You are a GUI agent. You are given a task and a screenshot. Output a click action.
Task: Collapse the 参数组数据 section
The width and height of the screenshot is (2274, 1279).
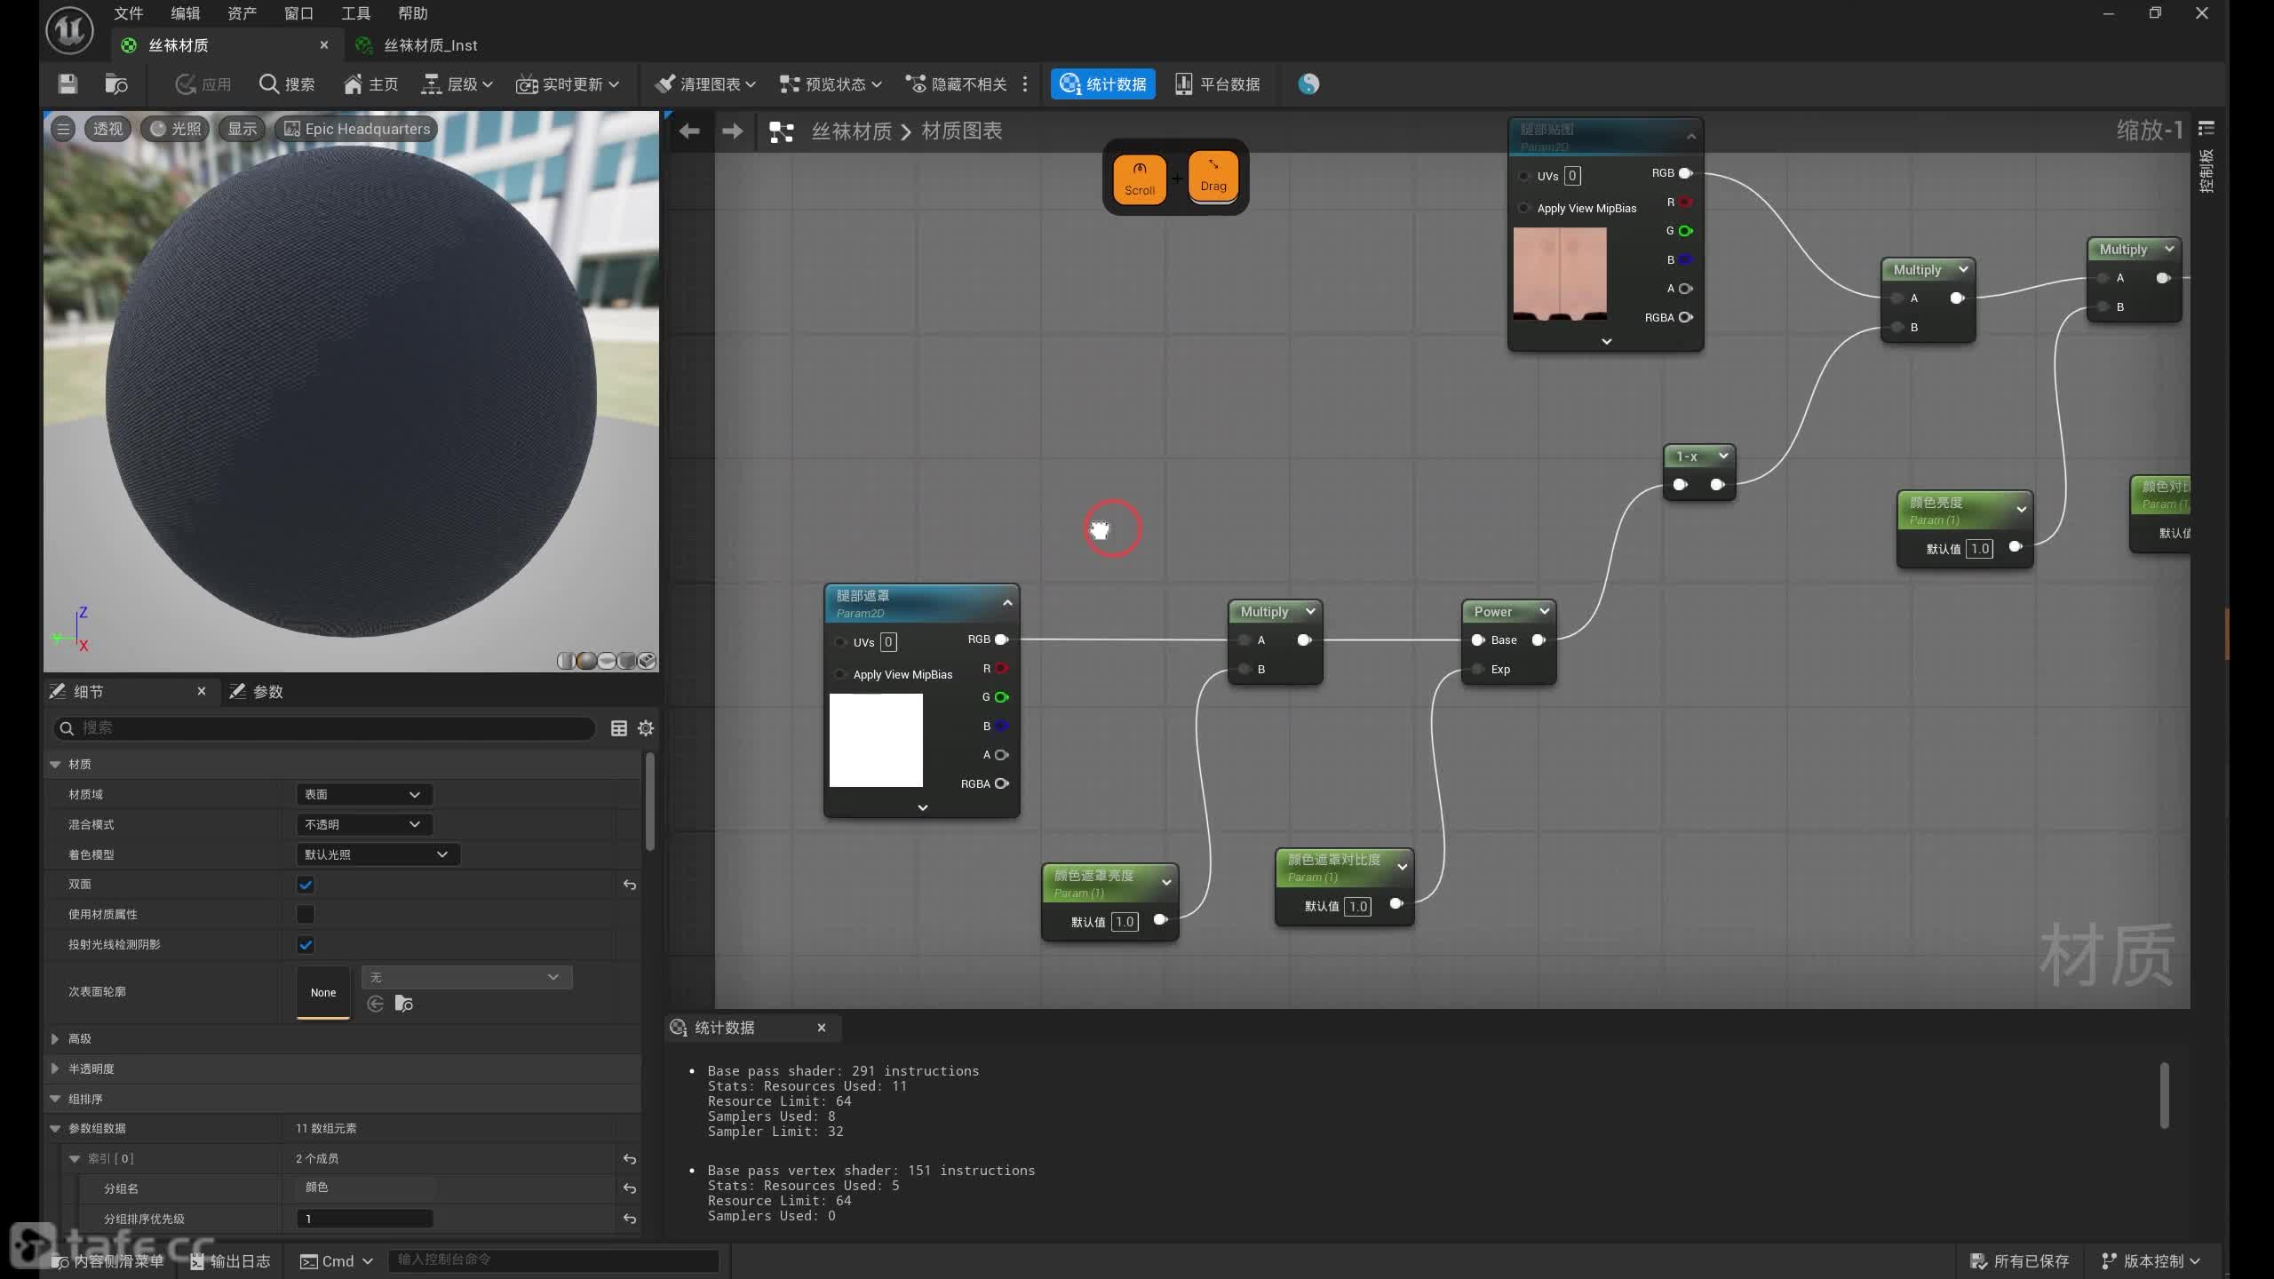pos(55,1129)
